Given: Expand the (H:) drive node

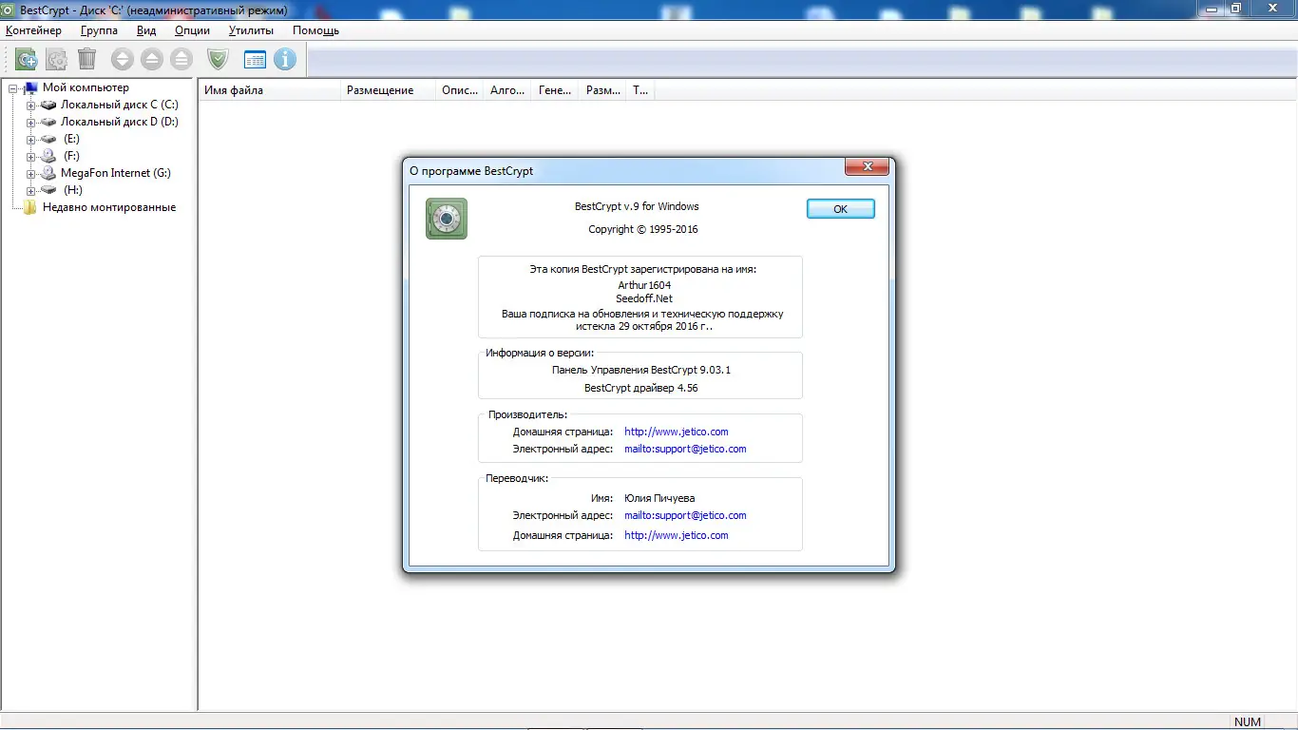Looking at the screenshot, I should pyautogui.click(x=30, y=190).
